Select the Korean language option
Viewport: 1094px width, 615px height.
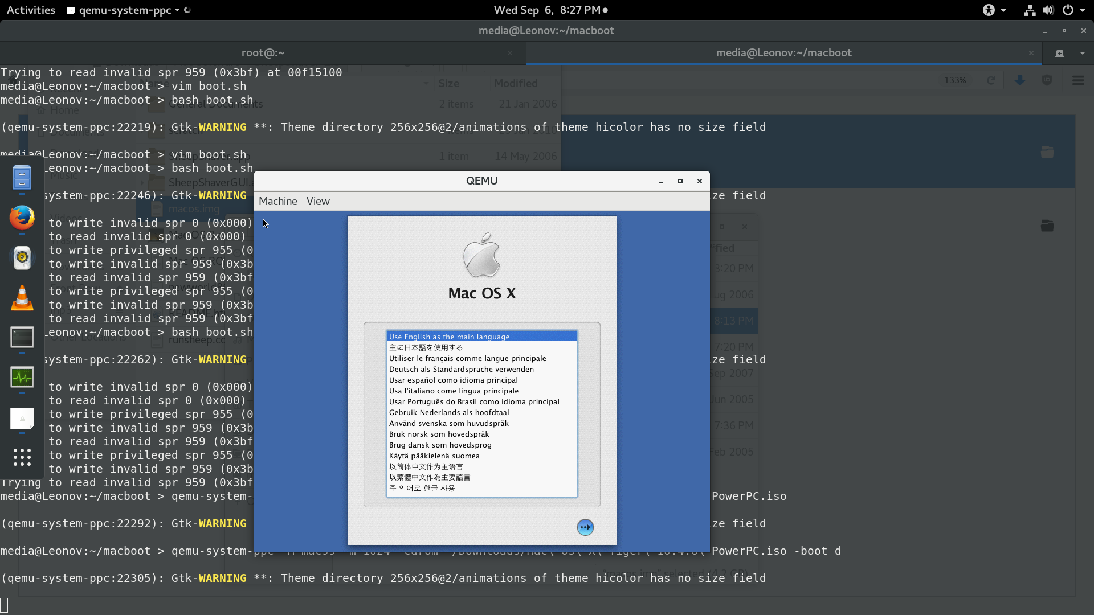pyautogui.click(x=481, y=488)
